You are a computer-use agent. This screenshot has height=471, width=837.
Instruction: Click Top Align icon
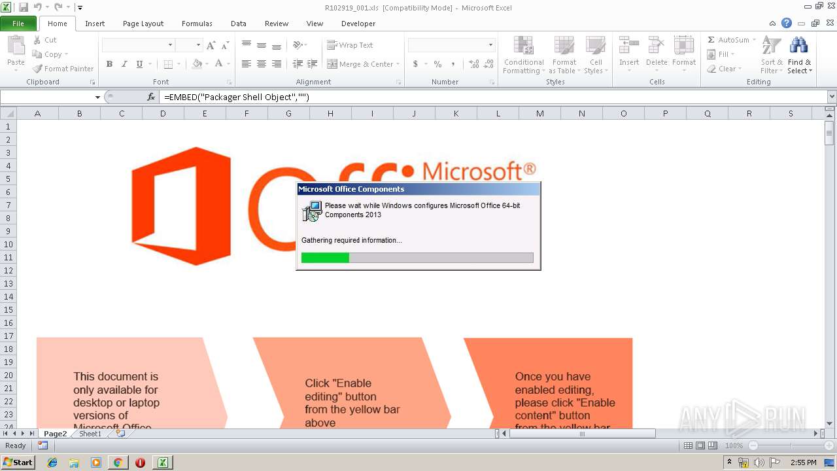tap(247, 45)
